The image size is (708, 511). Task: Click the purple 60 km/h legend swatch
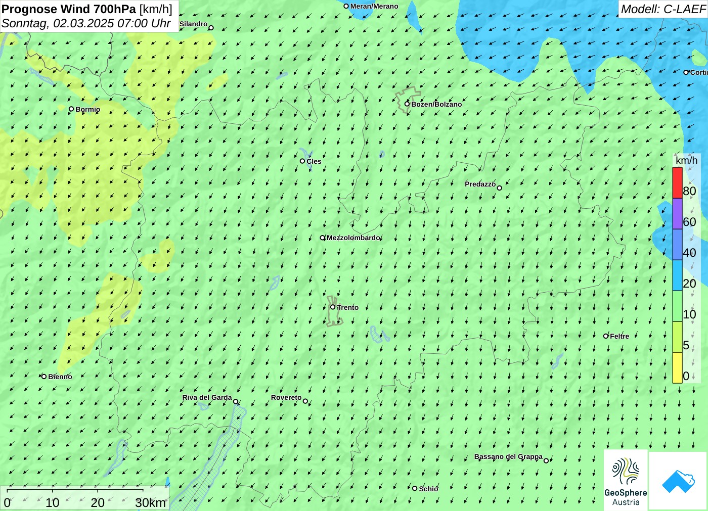click(x=677, y=214)
